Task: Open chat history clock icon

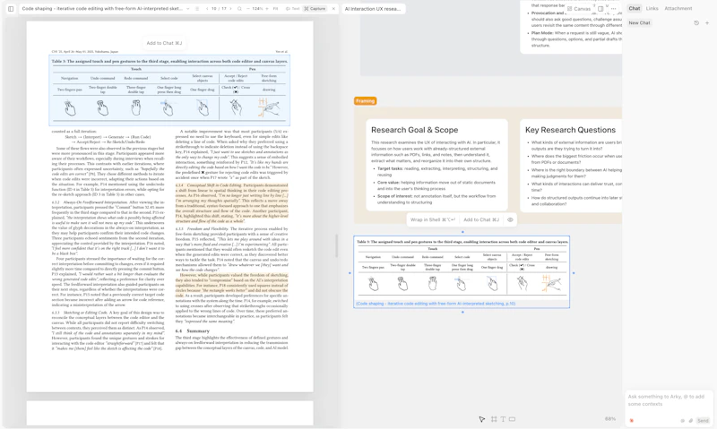Action: click(696, 23)
